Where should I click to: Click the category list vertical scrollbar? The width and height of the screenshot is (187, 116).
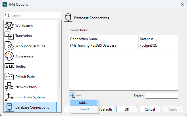click(x=59, y=56)
